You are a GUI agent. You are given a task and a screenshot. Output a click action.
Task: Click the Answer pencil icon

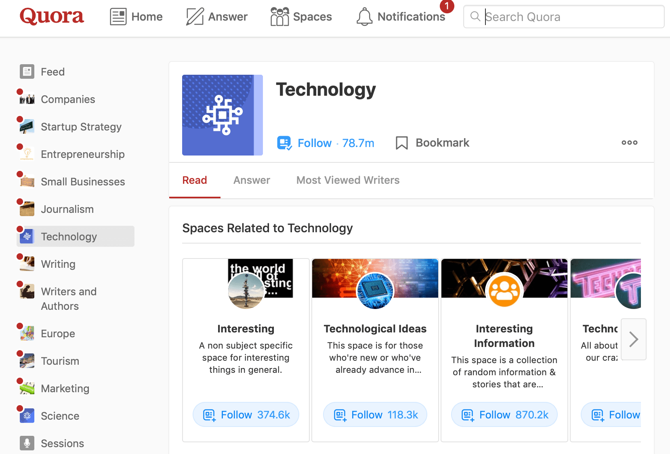[195, 17]
